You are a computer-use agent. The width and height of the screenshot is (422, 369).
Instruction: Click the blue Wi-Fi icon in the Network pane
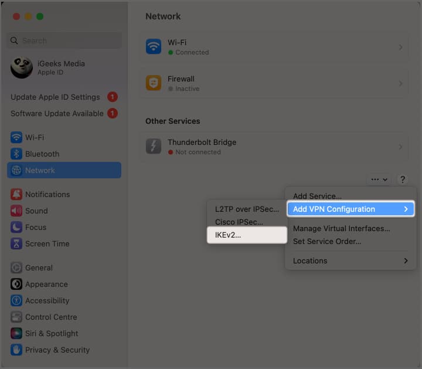(154, 46)
